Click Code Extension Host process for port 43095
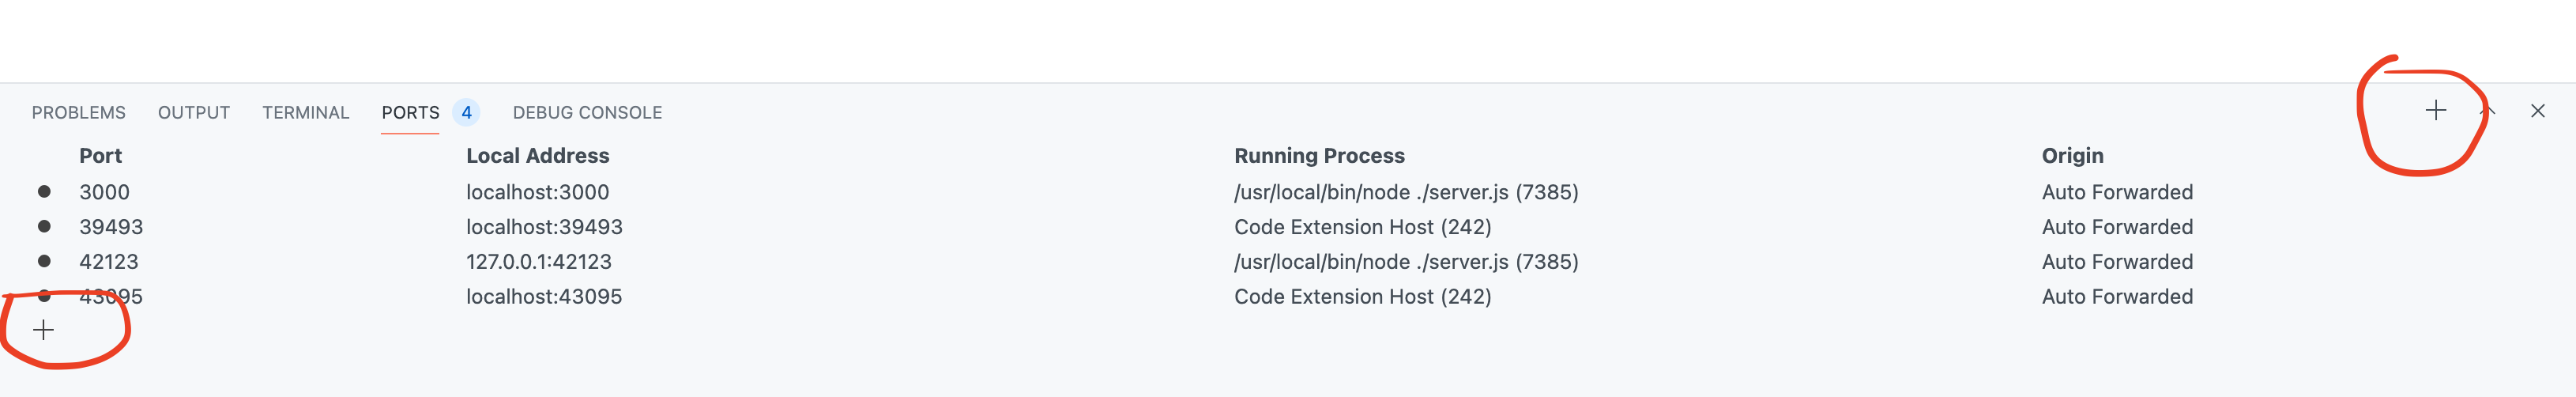2576x397 pixels. [x=1362, y=297]
